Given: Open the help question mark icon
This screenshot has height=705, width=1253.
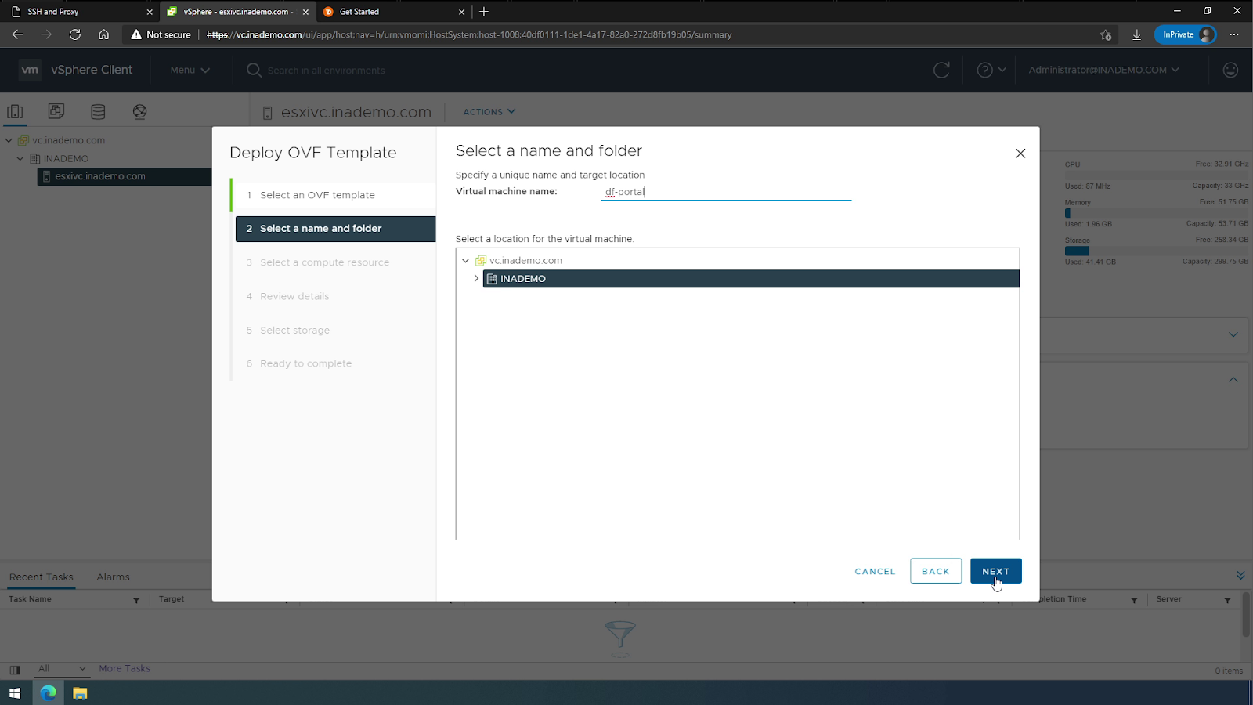Looking at the screenshot, I should click(x=984, y=70).
